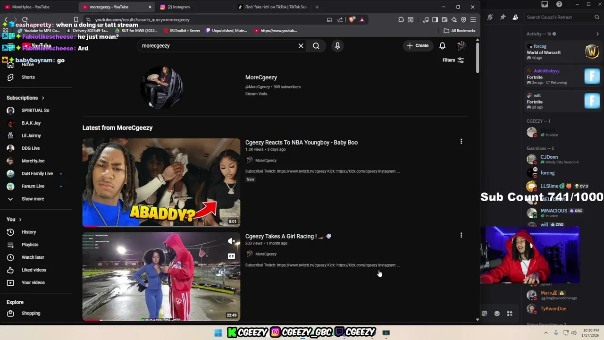The image size is (604, 340).
Task: Open options menu for Girl Racing video
Action: click(461, 235)
